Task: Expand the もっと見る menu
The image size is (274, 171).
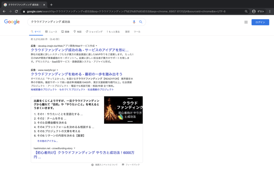Action: coord(113,32)
